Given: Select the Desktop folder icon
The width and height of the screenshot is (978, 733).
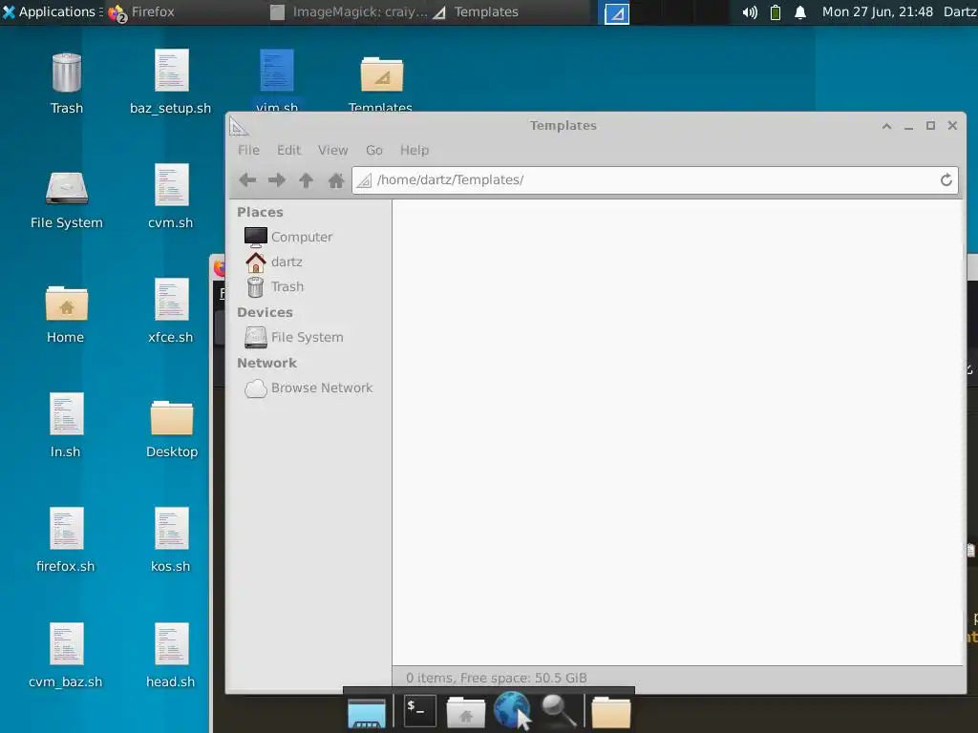Looking at the screenshot, I should (172, 429).
